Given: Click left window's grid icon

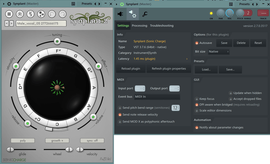Looking at the screenshot, I should [73, 4].
